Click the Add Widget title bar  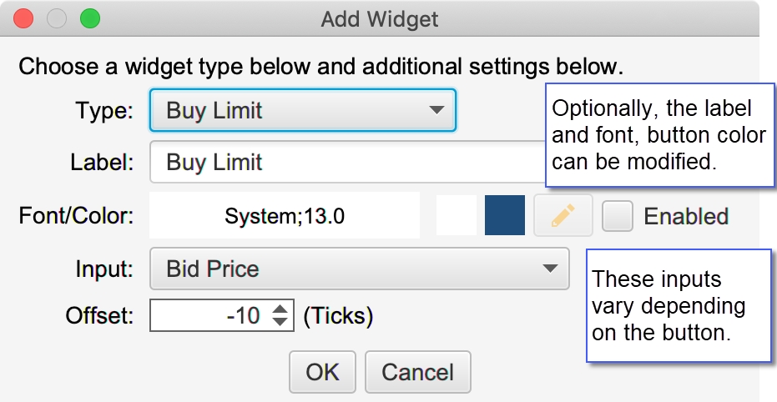(380, 19)
